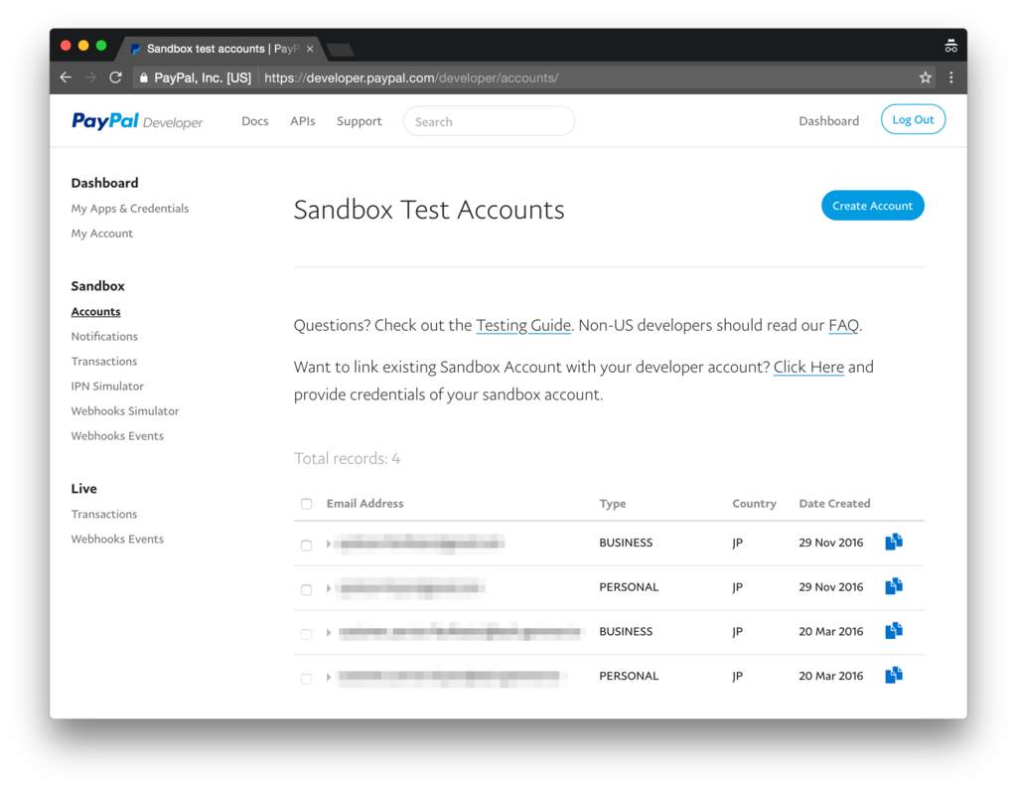Follow the Testing Guide link
1017x790 pixels.
522,325
